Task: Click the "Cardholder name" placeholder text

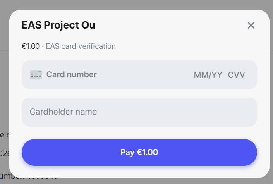Action: pyautogui.click(x=63, y=112)
